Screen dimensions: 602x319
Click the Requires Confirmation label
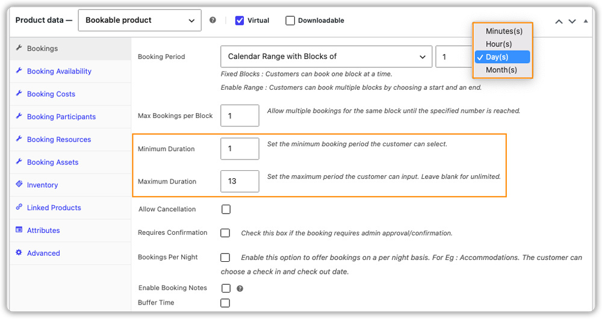[172, 232]
